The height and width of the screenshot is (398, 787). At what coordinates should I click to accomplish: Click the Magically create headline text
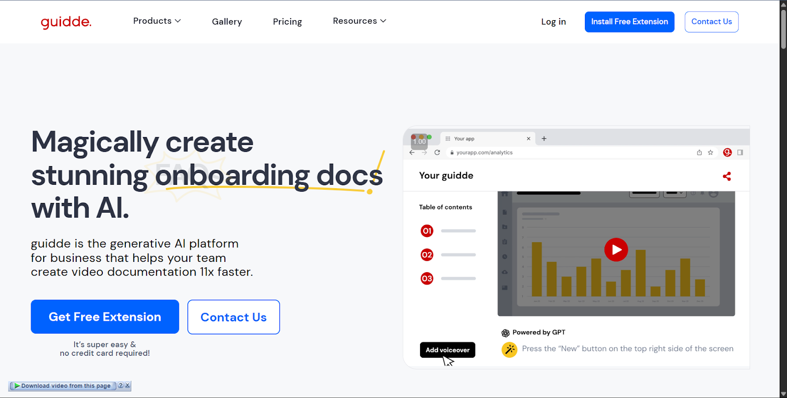[x=142, y=142]
